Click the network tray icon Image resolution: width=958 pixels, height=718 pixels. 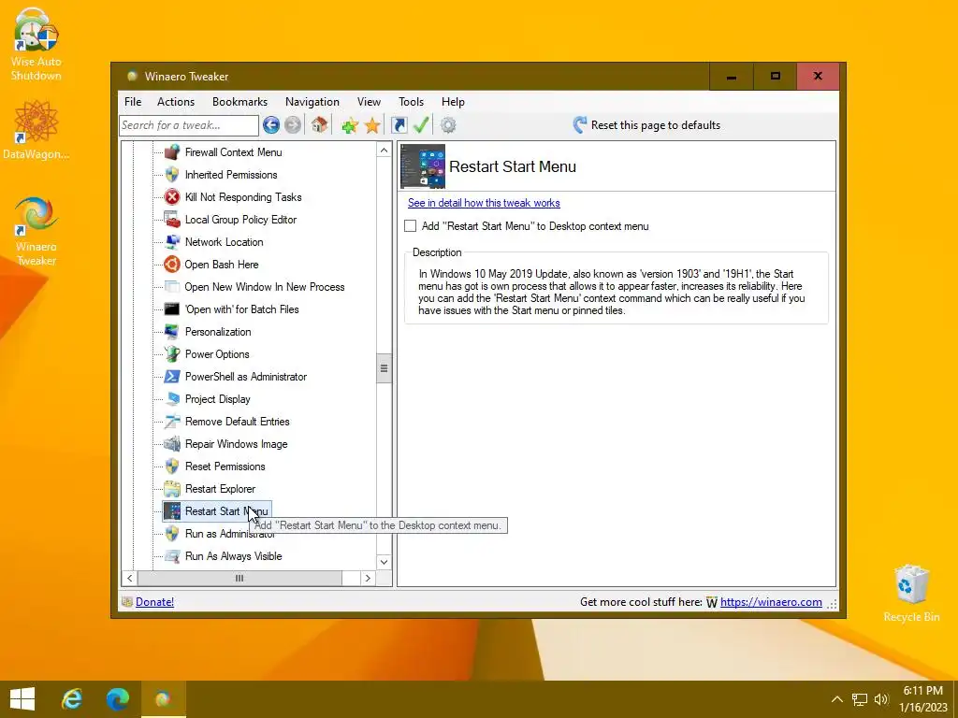coord(860,699)
